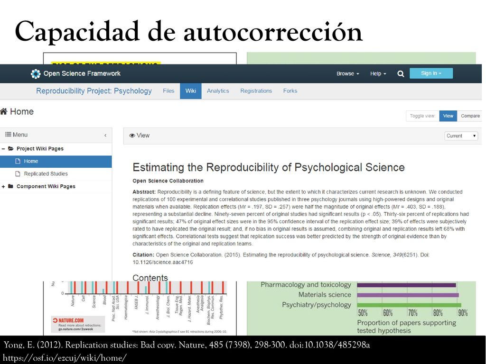
Task: Click the Project Wiki Pages label
Action: tap(40, 148)
